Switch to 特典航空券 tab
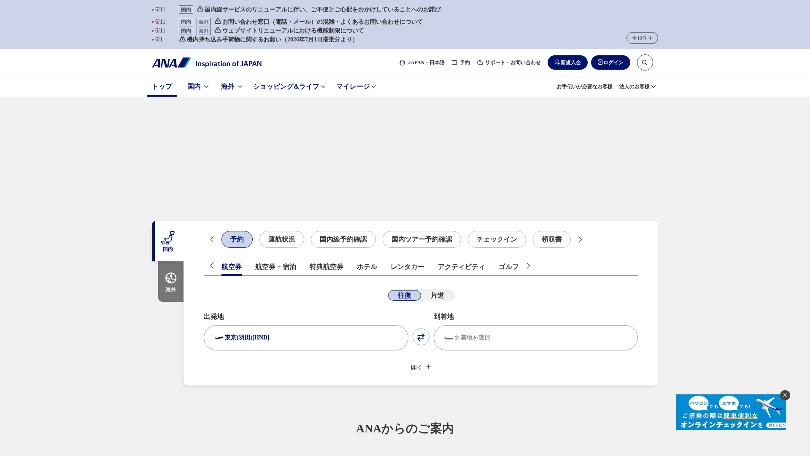This screenshot has width=810, height=456. [x=327, y=267]
